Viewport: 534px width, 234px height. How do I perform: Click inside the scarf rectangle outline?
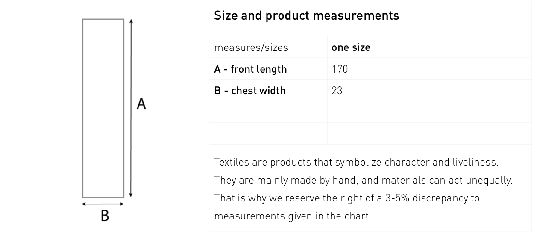coord(103,108)
